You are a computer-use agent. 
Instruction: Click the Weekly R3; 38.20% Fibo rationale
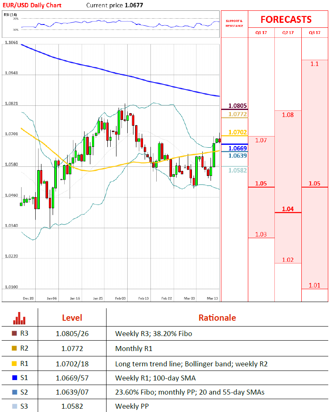(153, 334)
